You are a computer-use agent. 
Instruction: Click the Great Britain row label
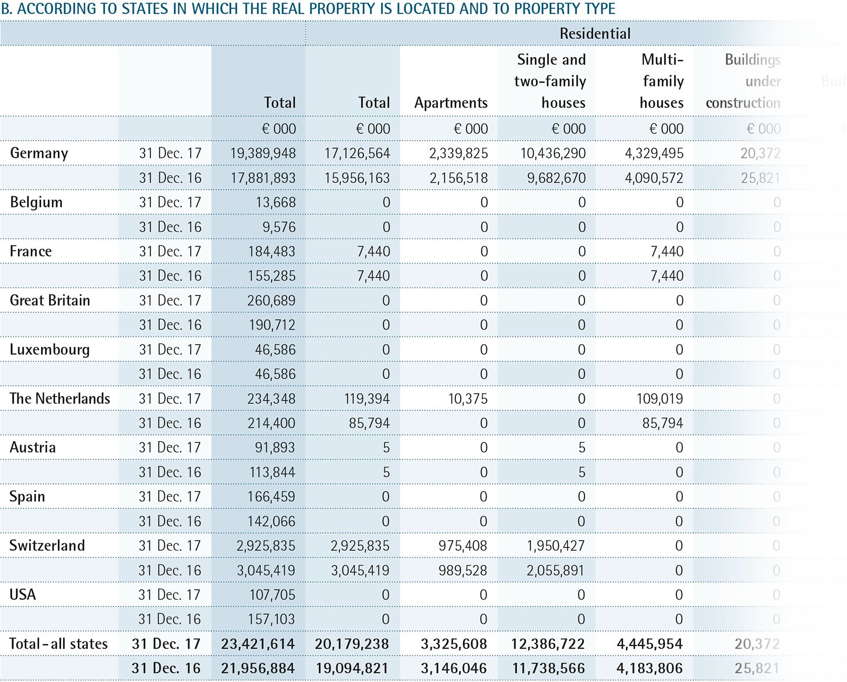coord(50,301)
